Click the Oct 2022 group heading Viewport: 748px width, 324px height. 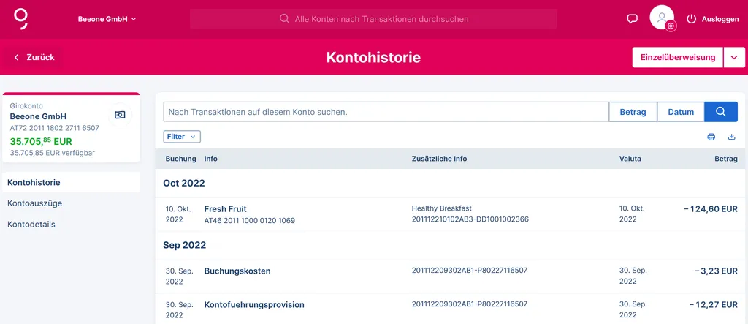(183, 183)
